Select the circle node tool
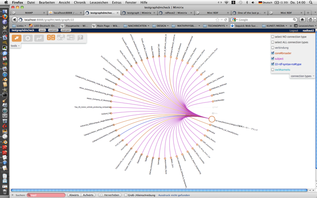The image size is (317, 198). (x=28, y=38)
